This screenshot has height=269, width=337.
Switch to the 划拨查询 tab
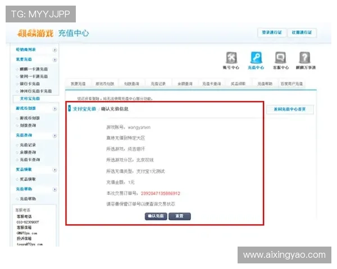coord(131,84)
